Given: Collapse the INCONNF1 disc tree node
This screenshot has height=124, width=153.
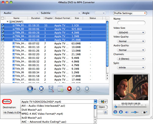Looking at the screenshot, I should tap(7, 22).
